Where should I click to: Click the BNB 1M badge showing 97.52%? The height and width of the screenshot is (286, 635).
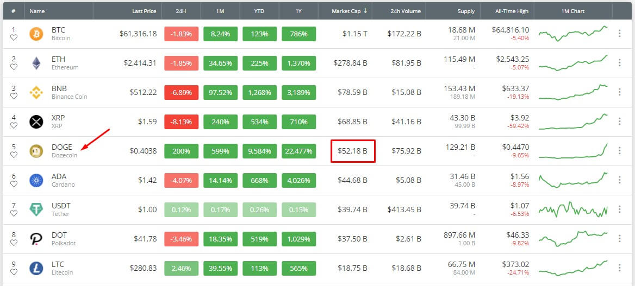[220, 93]
